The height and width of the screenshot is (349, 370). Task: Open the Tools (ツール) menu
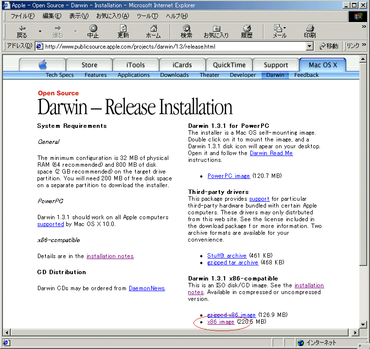(147, 16)
